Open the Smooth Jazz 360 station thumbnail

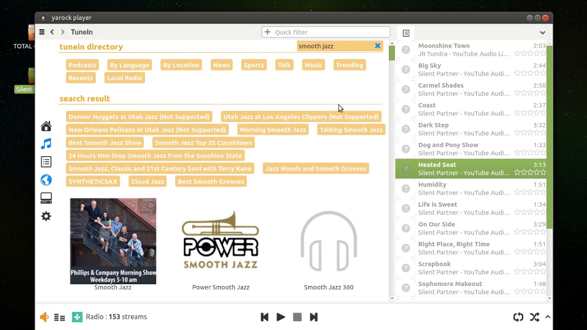pyautogui.click(x=329, y=241)
